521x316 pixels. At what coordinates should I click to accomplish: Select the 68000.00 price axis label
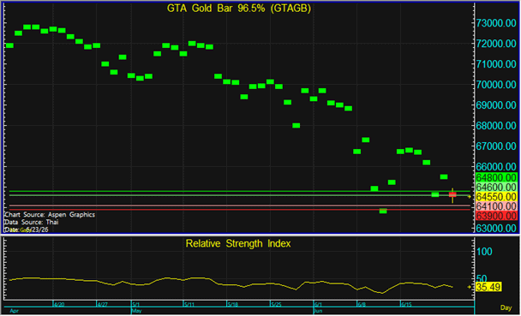coord(496,126)
